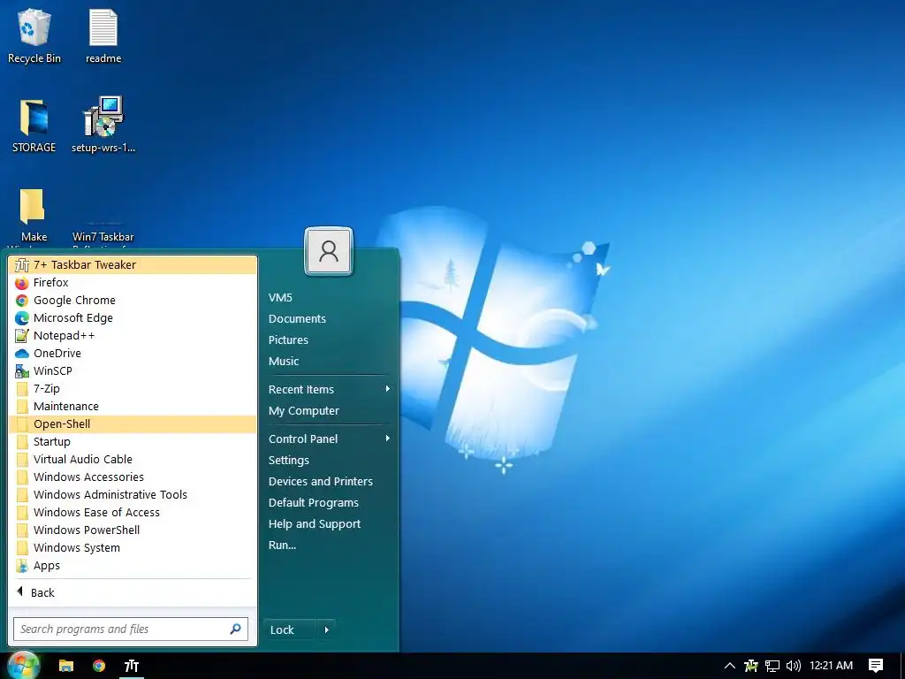This screenshot has width=905, height=679.
Task: Open Notepad++ from the programs list
Action: pos(133,335)
